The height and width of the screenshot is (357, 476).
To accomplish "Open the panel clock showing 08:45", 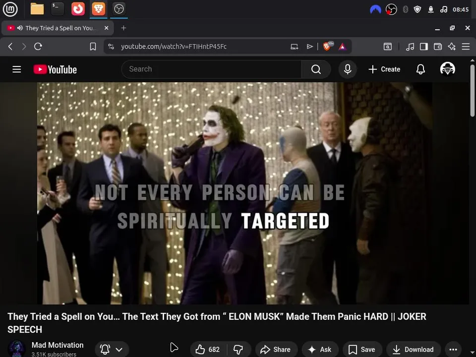I will click(x=461, y=10).
